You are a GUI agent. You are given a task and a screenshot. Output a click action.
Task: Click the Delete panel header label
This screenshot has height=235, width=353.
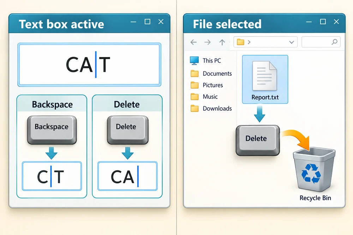[127, 105]
